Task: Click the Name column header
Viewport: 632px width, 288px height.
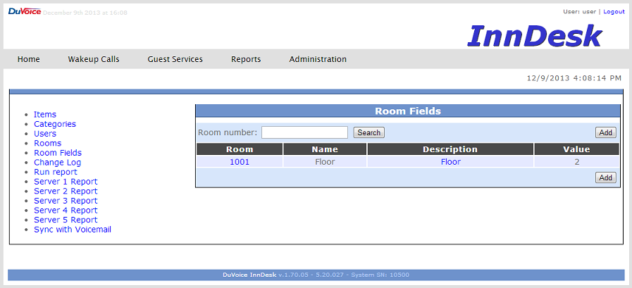Action: tap(325, 149)
